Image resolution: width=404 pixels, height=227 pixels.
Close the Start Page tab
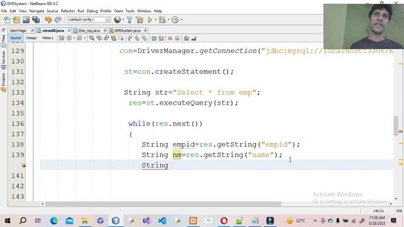click(x=32, y=31)
